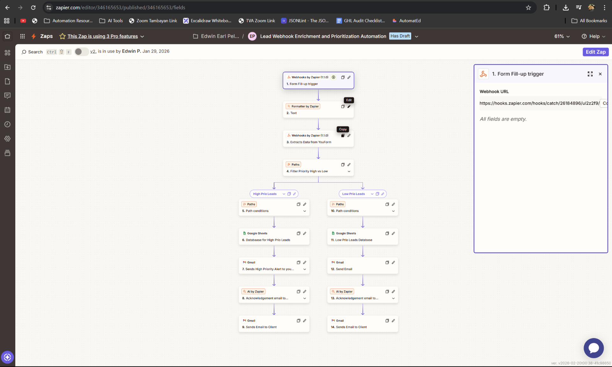Screen dimensions: 612x367
Task: Open the 61% zoom level dropdown
Action: [x=562, y=36]
